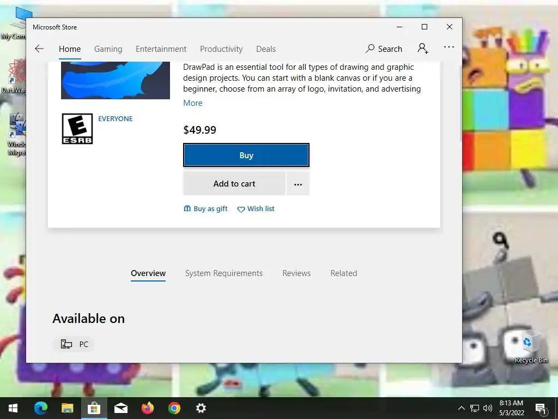Image resolution: width=558 pixels, height=419 pixels.
Task: Click the Microsoft Store taskbar icon
Action: tap(94, 408)
